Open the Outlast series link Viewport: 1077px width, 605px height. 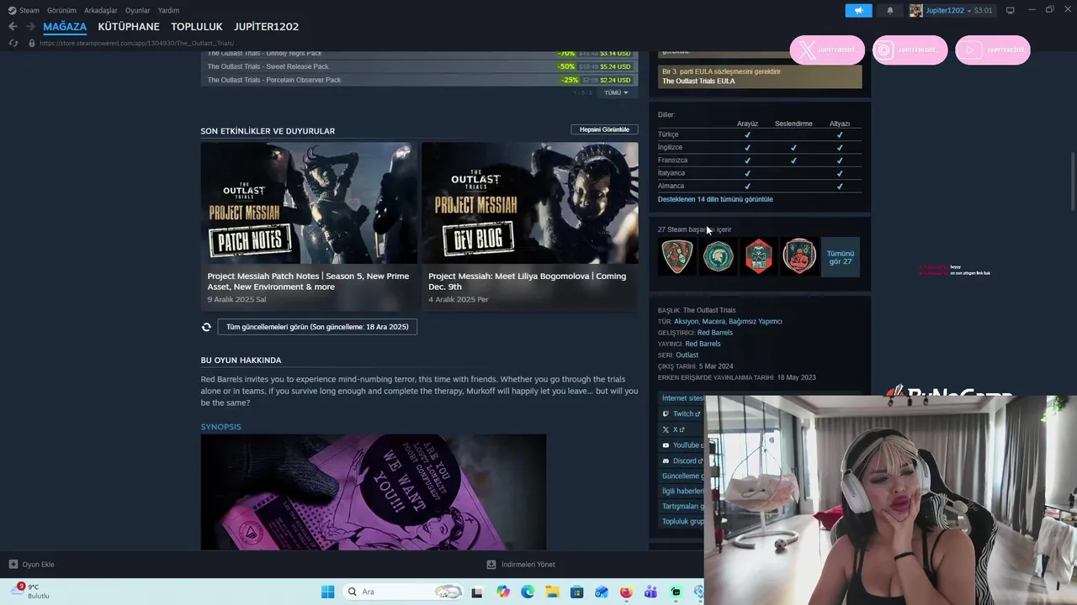pos(687,355)
